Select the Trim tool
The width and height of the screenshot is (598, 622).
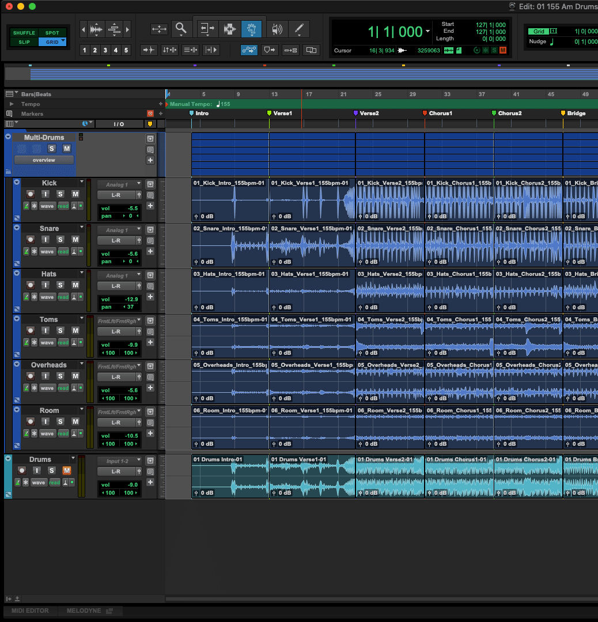pyautogui.click(x=206, y=29)
